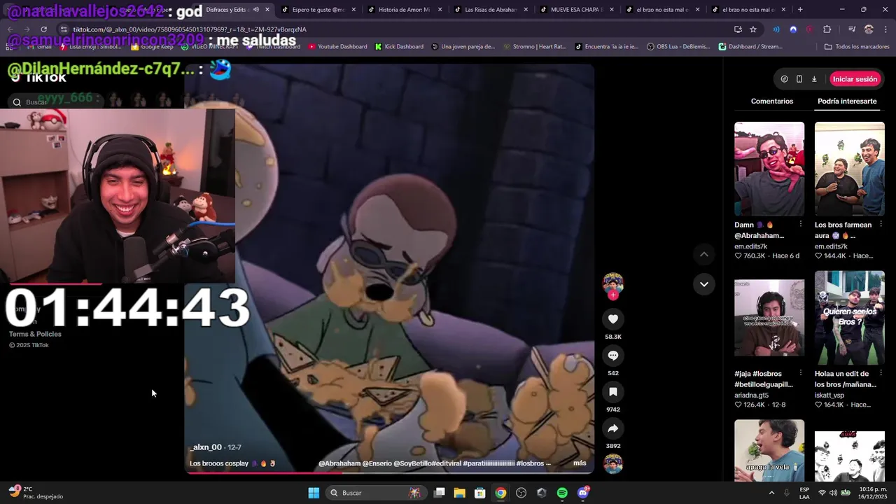Open the get-app phone icon

[799, 79]
